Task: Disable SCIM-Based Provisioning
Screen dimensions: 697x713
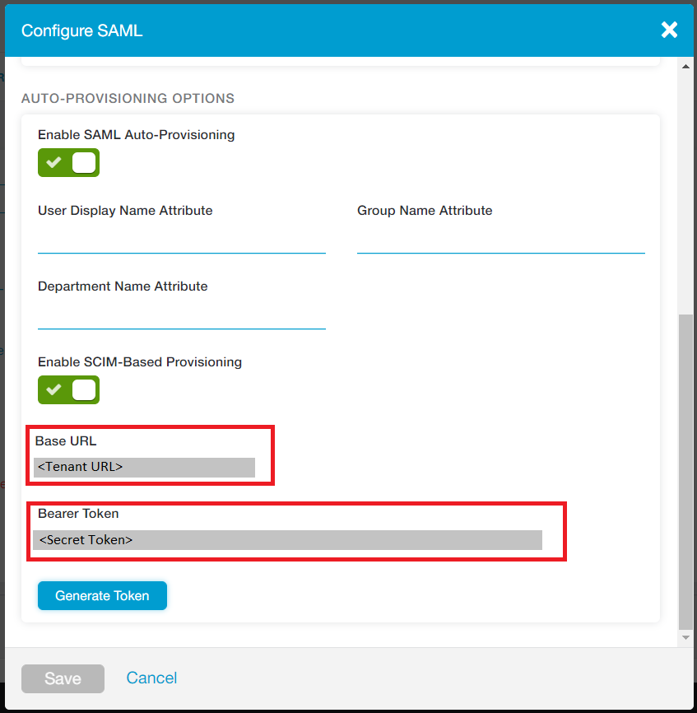Action: tap(68, 389)
